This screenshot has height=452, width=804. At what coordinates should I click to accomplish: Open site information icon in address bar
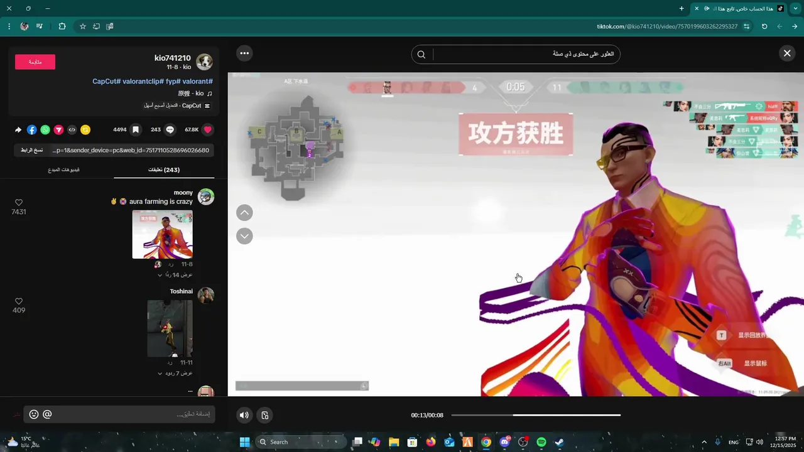[746, 26]
